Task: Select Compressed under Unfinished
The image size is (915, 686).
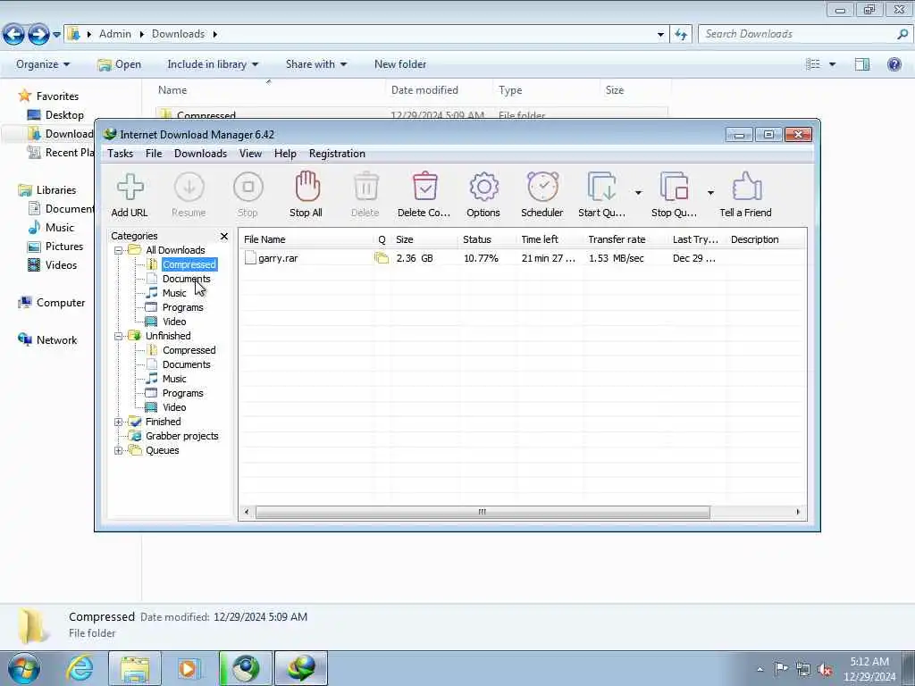Action: click(189, 350)
